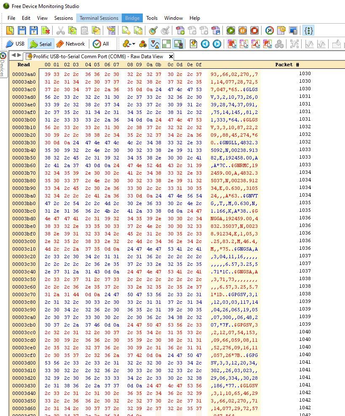Viewport: 345px width, 416px height.
Task: Click the first red square cursor selection icon
Action: click(232, 44)
